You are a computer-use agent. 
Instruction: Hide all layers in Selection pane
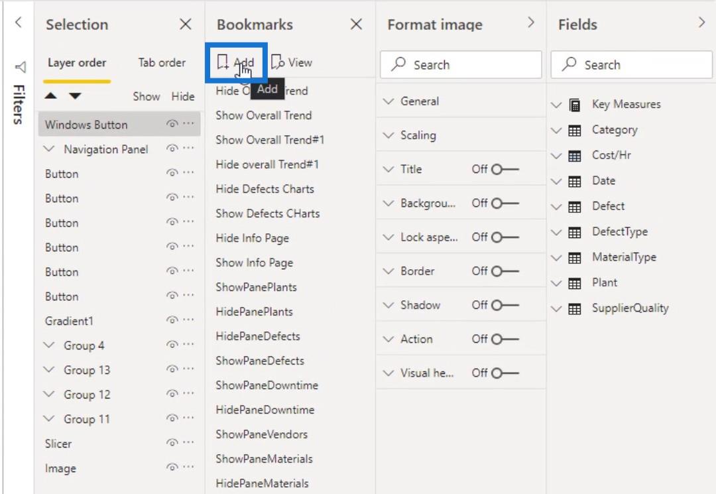point(183,96)
